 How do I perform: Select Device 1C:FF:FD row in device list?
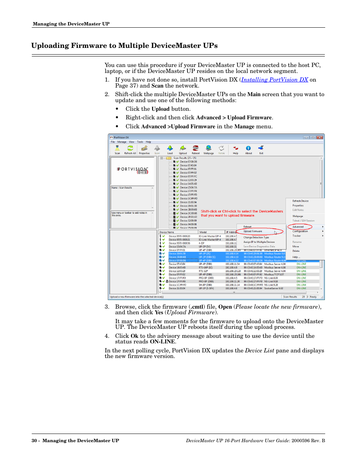tap(239, 285)
